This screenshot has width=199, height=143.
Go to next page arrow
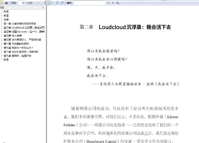[x=41, y=3]
